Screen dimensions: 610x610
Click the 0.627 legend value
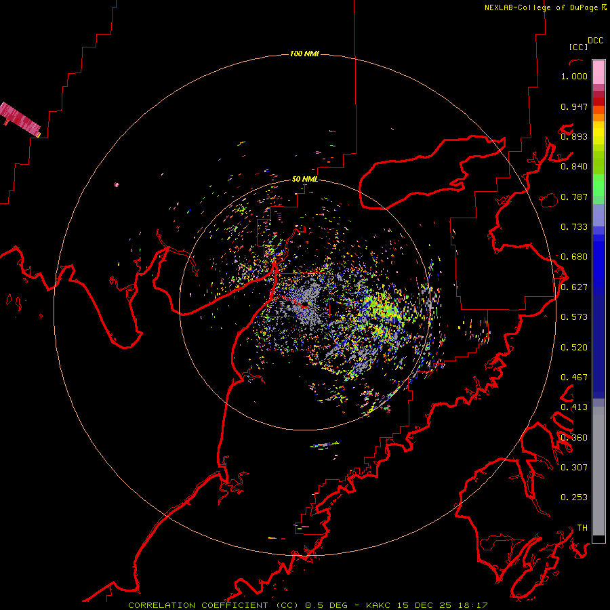click(x=574, y=287)
